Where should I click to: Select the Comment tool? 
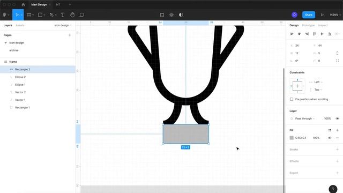point(82,15)
